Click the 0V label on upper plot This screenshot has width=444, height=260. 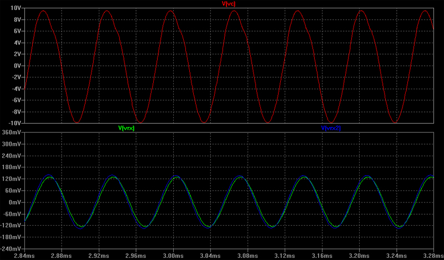[x=17, y=65]
